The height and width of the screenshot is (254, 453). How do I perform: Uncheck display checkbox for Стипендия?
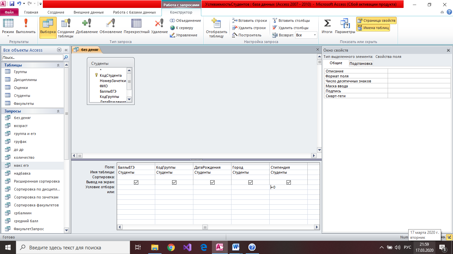coord(289,182)
